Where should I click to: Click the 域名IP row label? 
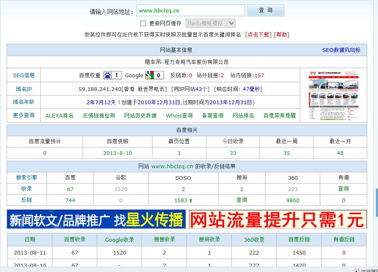(24, 89)
